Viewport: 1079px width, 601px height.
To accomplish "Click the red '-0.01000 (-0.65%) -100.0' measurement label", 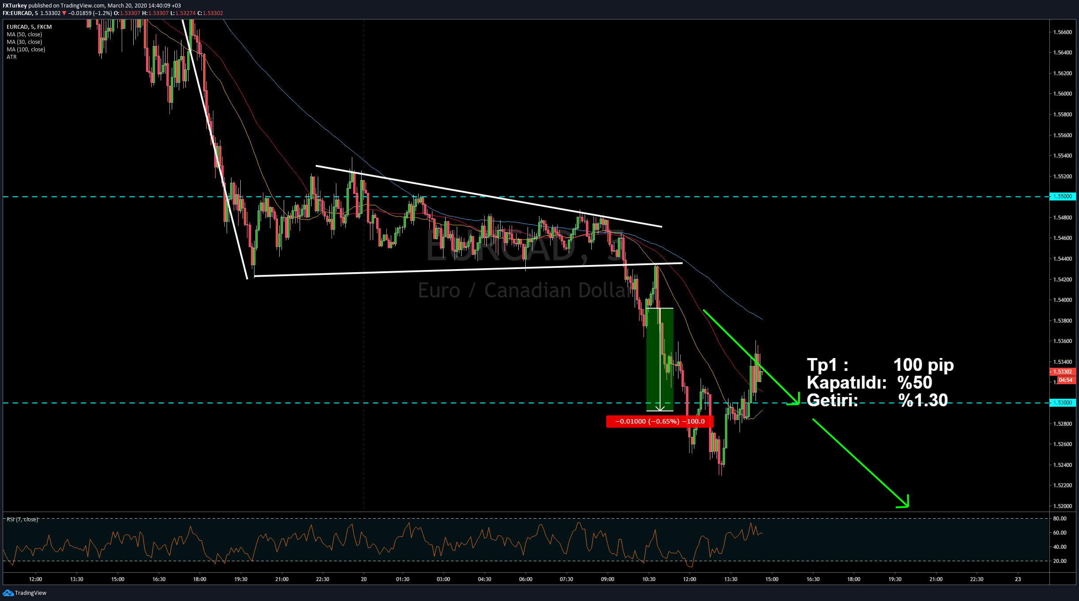I will click(659, 421).
